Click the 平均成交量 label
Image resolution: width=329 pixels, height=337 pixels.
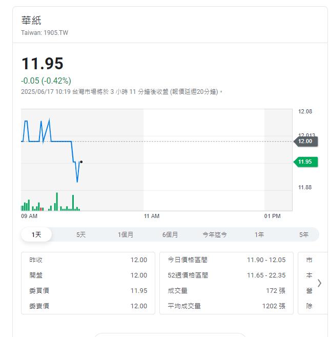184,306
